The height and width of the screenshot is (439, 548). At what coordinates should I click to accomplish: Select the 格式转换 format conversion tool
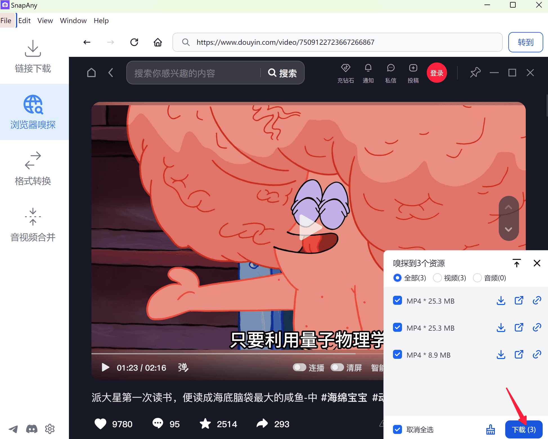point(33,169)
